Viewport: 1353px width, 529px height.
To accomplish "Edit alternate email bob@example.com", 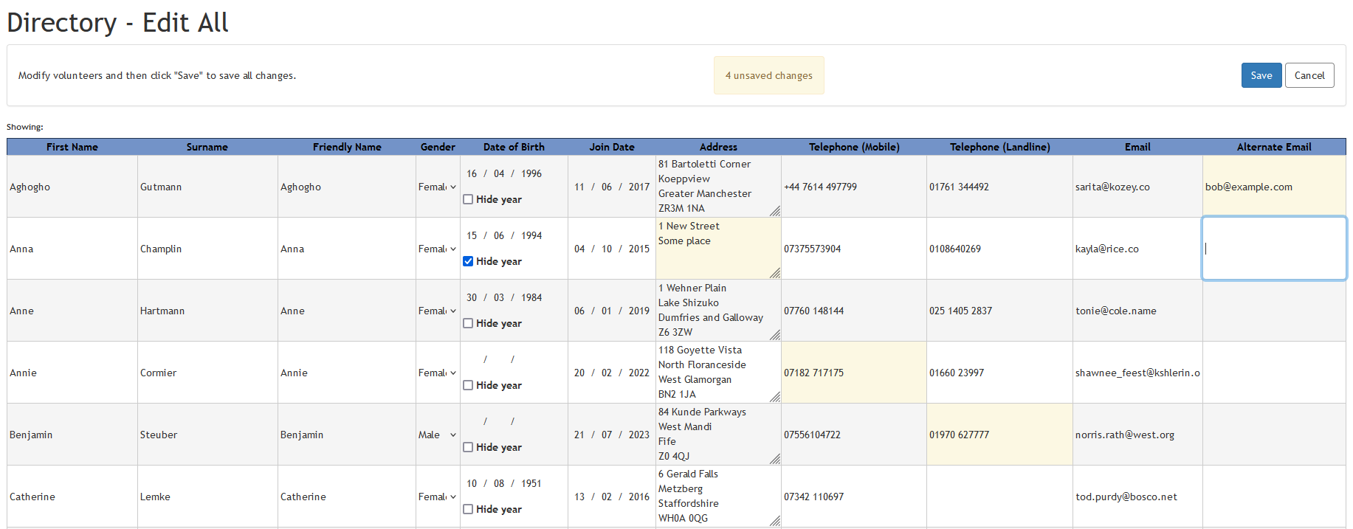I will pyautogui.click(x=1274, y=187).
